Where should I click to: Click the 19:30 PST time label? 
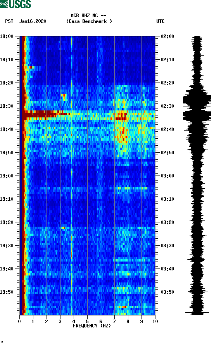pyautogui.click(x=7, y=246)
